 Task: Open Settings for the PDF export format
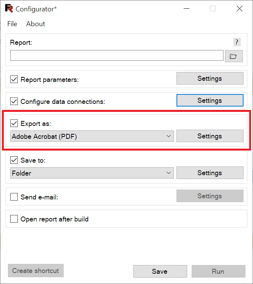click(x=210, y=136)
